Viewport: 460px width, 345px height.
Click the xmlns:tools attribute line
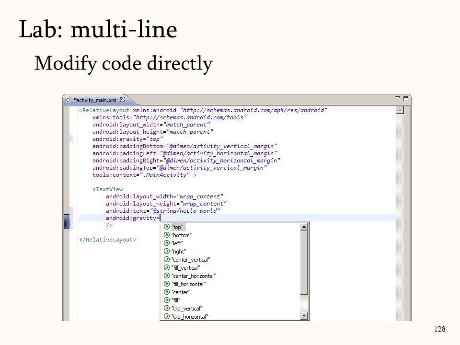coord(170,117)
